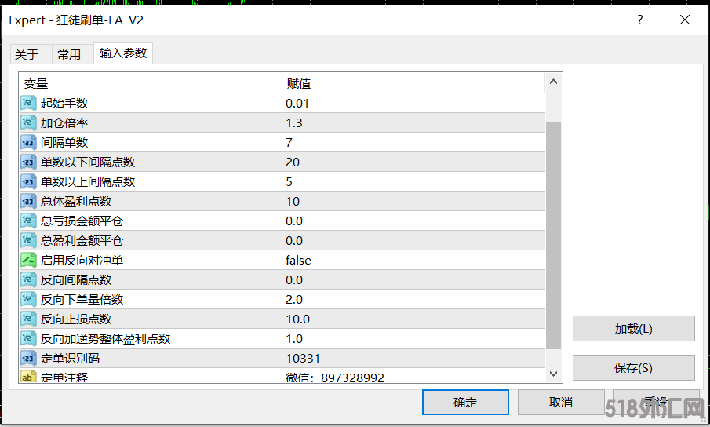The image size is (710, 427).
Task: Select the 总盈利金额平仓 row label
Action: point(82,240)
